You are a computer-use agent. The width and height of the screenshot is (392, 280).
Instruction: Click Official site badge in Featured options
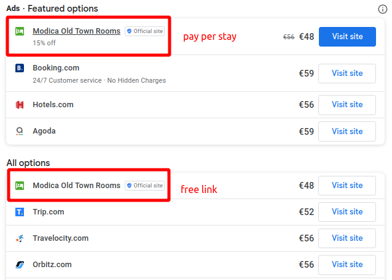(x=145, y=31)
